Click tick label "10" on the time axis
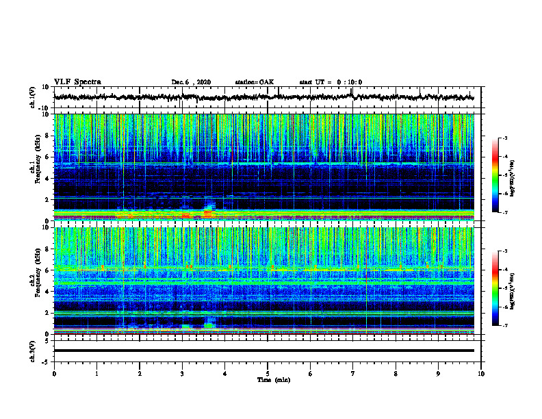Viewport: 542px width, 419px height. (x=481, y=374)
